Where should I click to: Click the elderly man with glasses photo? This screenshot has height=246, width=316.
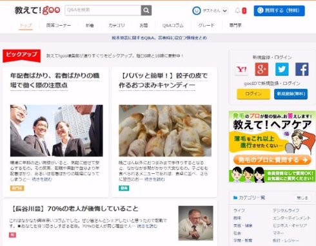(x=196, y=223)
